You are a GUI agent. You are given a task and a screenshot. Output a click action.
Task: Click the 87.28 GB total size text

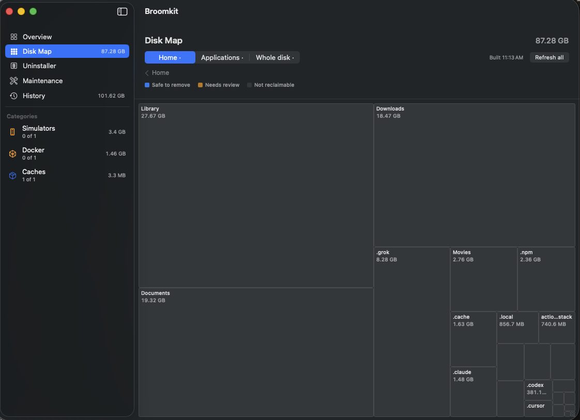[x=552, y=41]
